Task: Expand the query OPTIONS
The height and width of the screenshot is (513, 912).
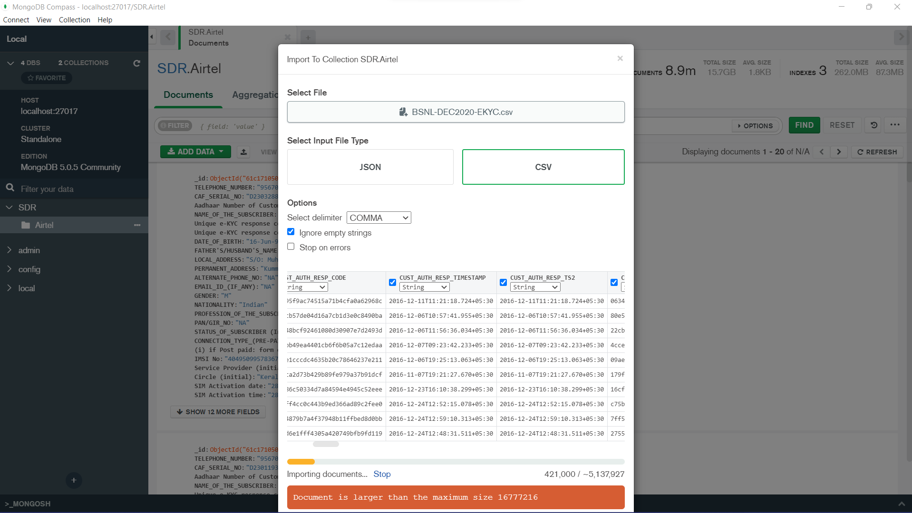Action: 755,126
